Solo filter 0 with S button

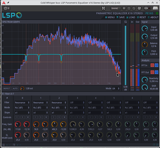(22, 117)
